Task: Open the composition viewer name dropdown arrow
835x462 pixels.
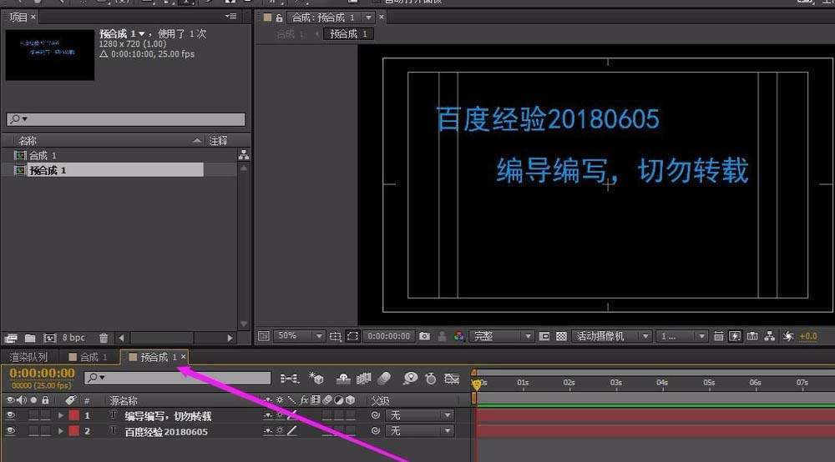Action: [x=368, y=18]
